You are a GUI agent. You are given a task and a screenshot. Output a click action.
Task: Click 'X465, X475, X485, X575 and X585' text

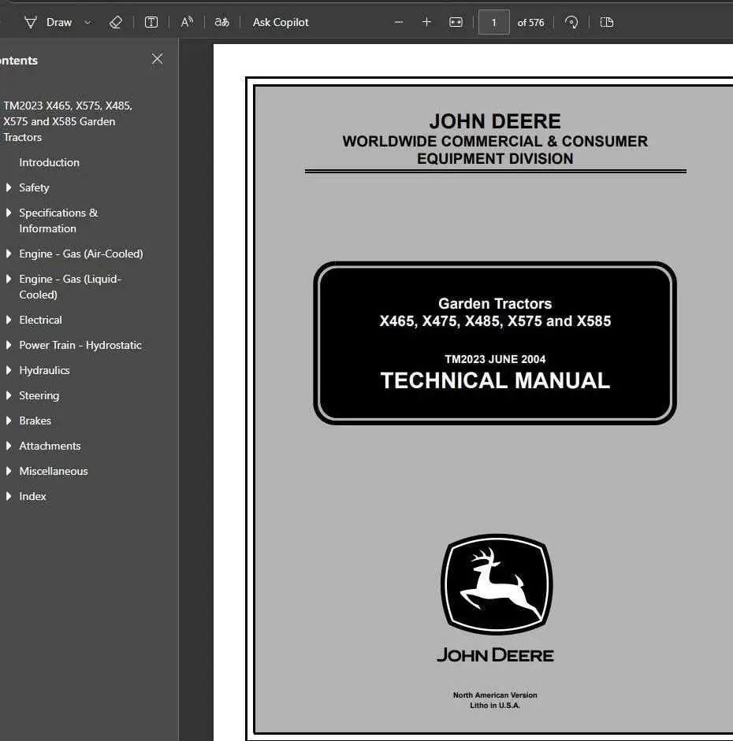coord(495,321)
